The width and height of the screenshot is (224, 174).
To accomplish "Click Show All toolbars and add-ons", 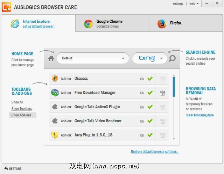I will point(17,102).
